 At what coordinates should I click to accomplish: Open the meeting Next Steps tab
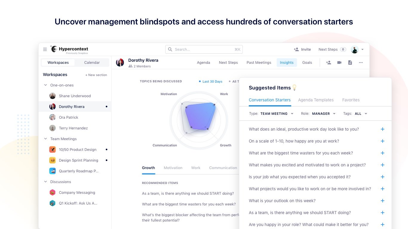[228, 63]
